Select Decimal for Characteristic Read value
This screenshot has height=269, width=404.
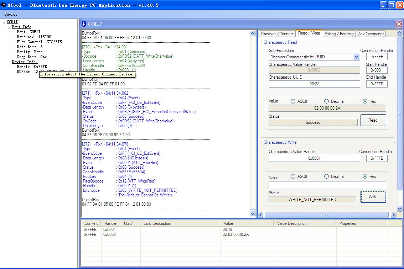(326, 101)
